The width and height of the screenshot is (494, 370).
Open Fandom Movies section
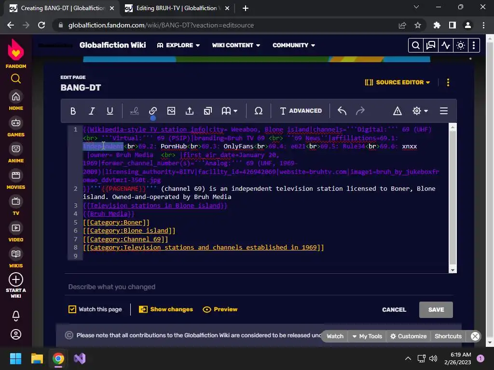[16, 179]
